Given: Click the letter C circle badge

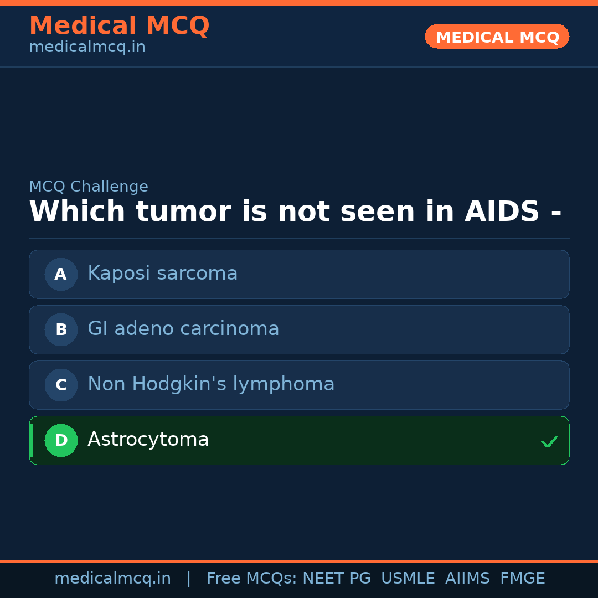Looking at the screenshot, I should tap(61, 385).
